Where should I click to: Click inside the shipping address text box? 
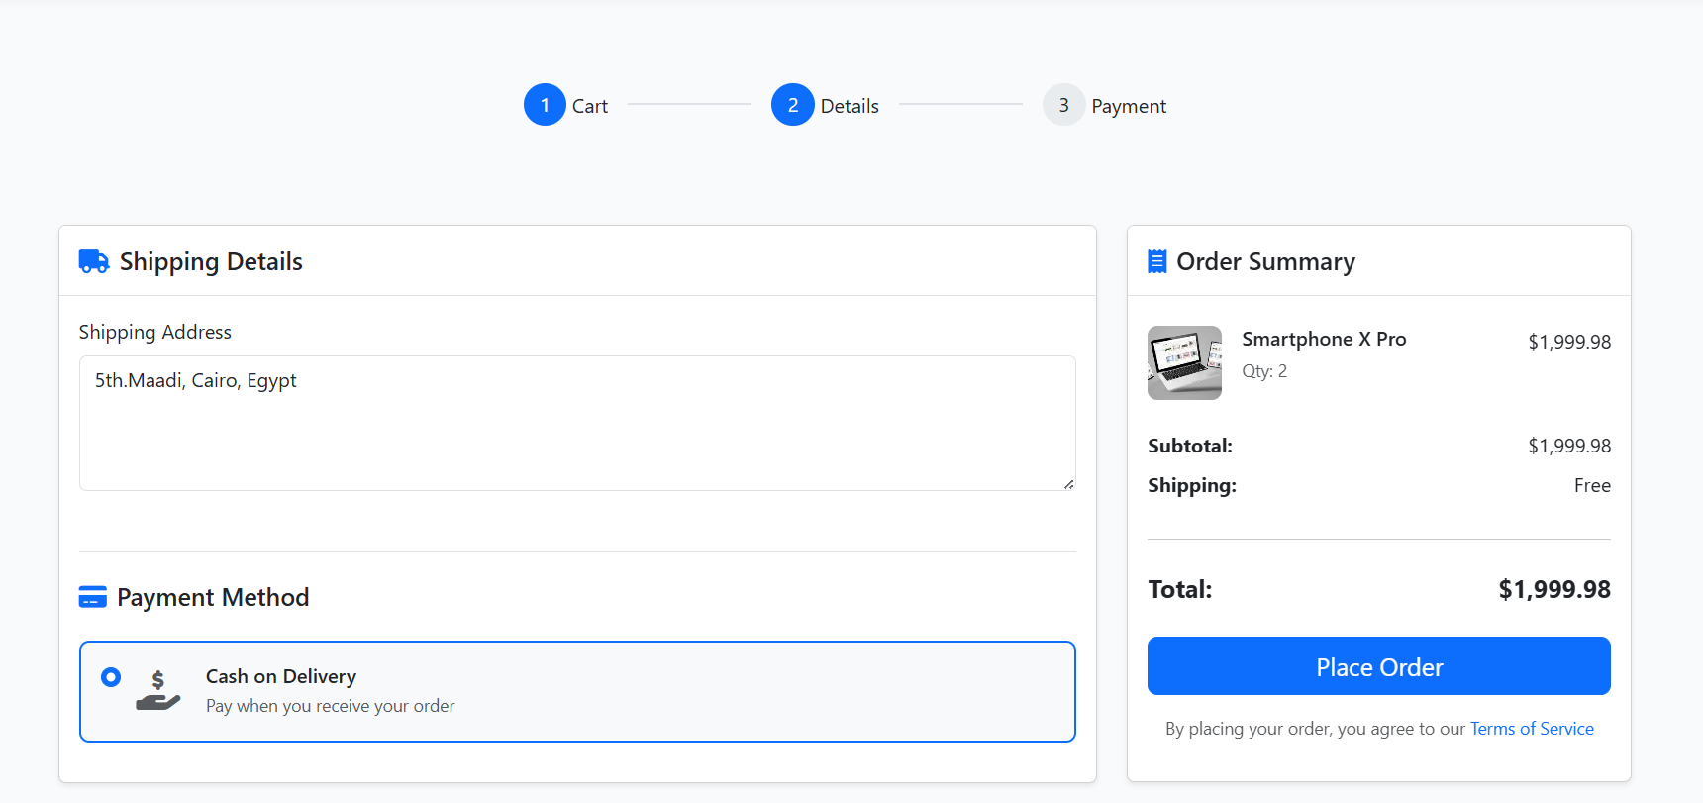click(x=577, y=423)
